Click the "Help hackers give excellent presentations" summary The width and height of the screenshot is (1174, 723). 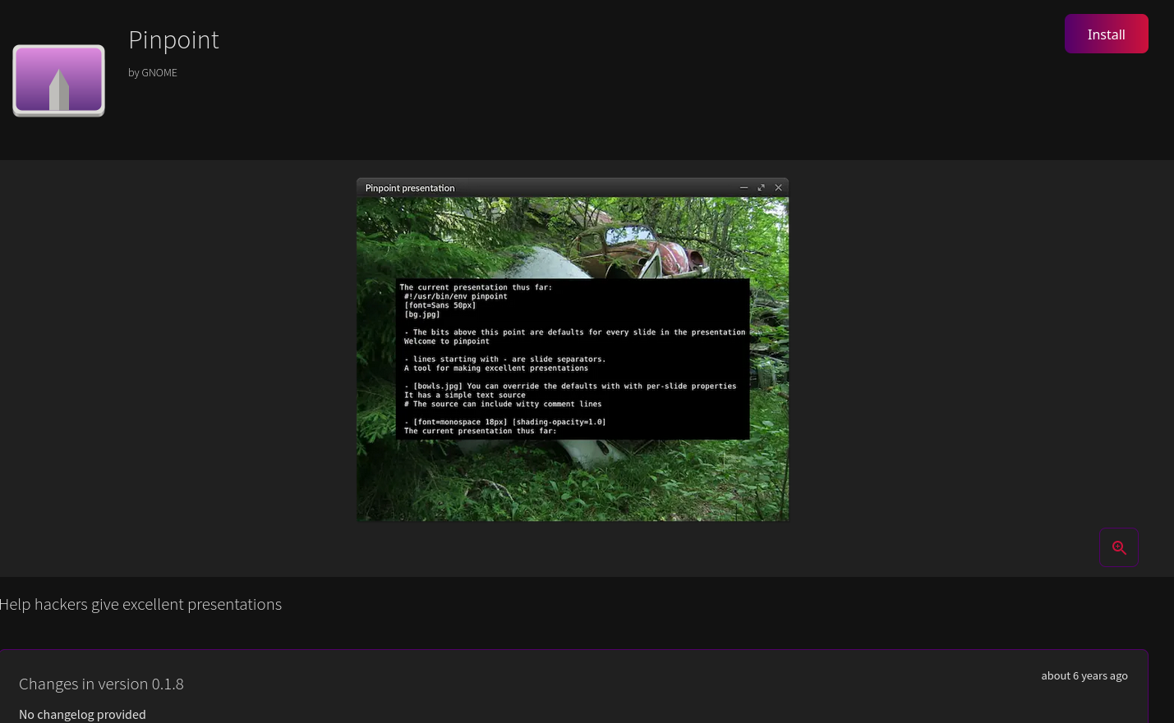[140, 604]
